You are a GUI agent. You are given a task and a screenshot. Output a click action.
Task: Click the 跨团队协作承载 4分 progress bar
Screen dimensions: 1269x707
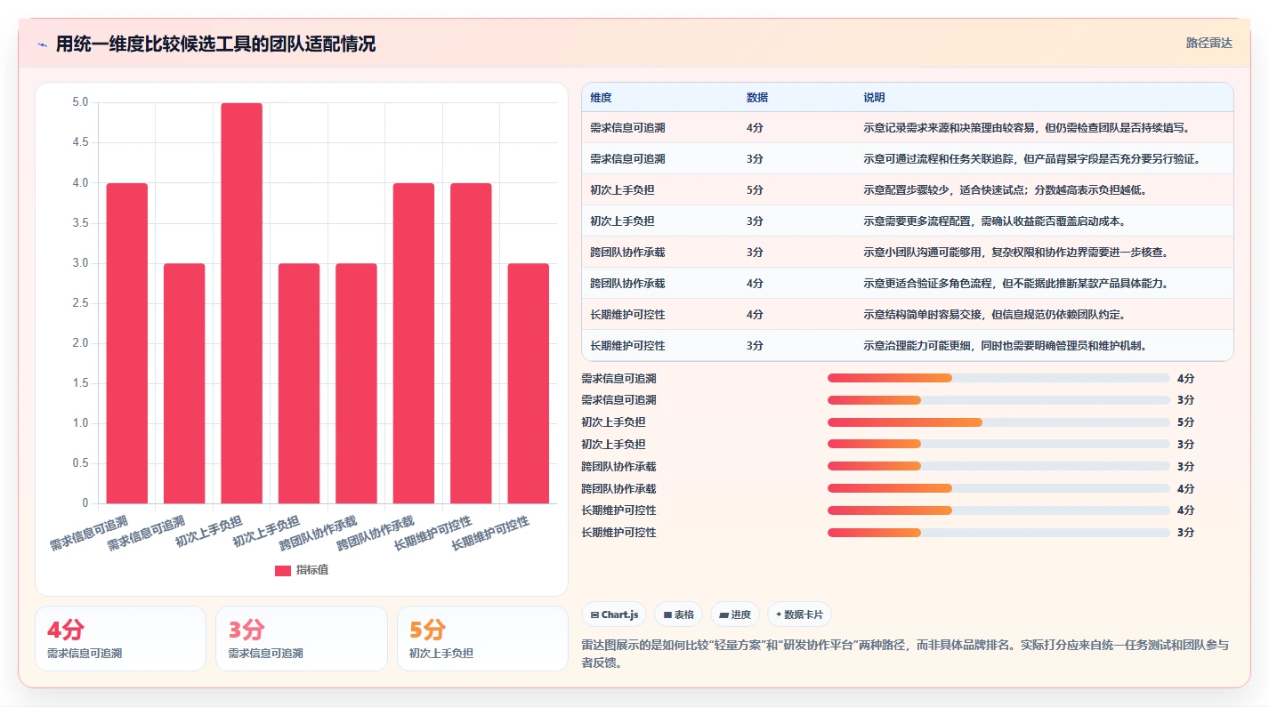click(998, 488)
